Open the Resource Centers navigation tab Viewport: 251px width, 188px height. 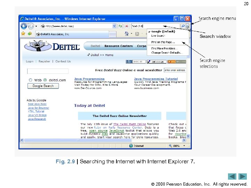119,46
